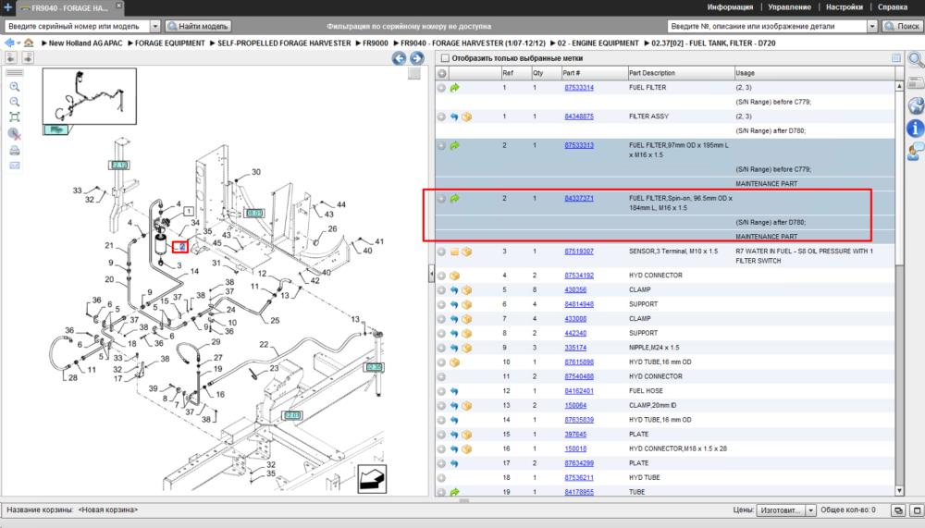Open back history dropdown next to blue arrow
Viewport: 925px width, 528px height.
pyautogui.click(x=18, y=43)
